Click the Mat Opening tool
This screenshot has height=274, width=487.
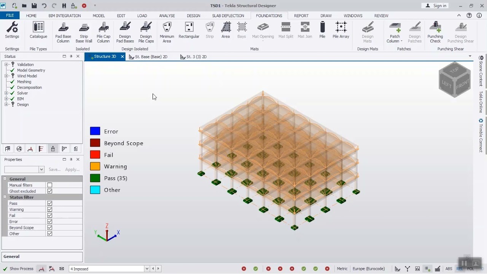pyautogui.click(x=263, y=30)
